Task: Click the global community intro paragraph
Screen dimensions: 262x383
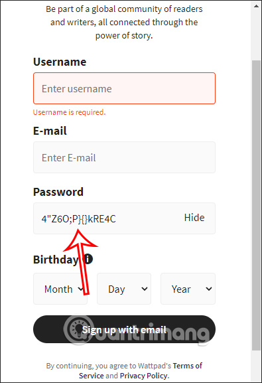Action: point(124,22)
